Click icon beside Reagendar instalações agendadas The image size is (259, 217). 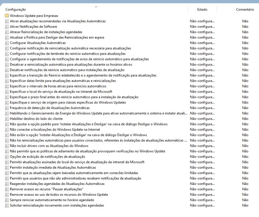point(7,184)
